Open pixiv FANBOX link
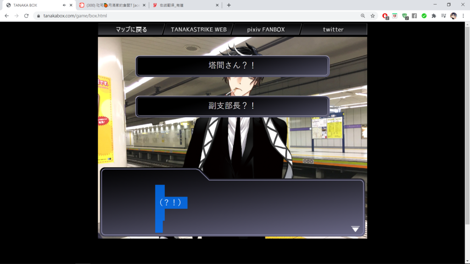 click(266, 29)
